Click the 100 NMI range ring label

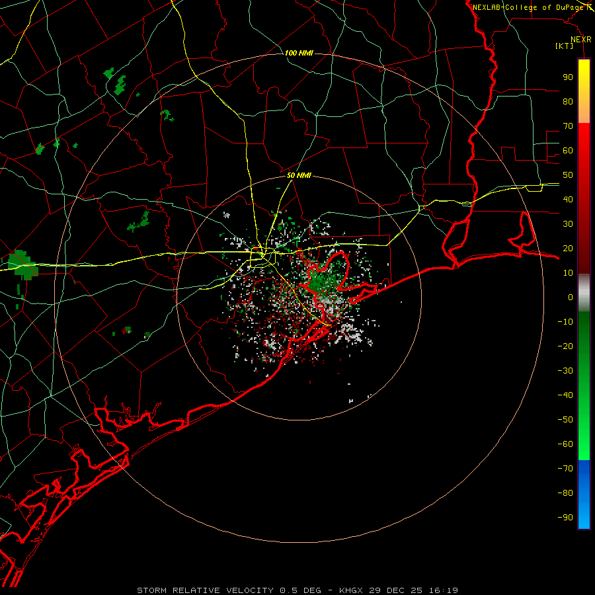299,53
